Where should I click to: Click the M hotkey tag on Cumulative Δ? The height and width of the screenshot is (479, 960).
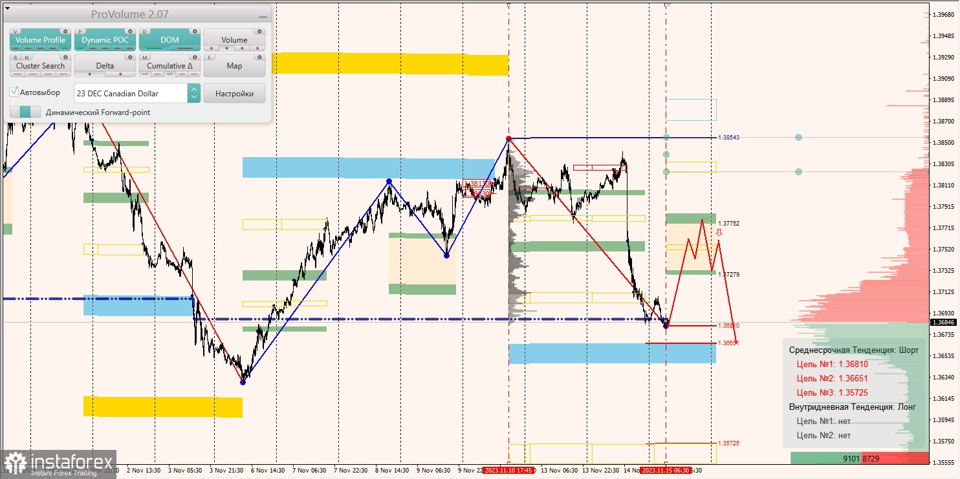pyautogui.click(x=145, y=58)
